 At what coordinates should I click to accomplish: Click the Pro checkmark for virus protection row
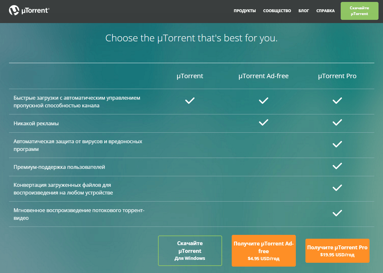[337, 145]
